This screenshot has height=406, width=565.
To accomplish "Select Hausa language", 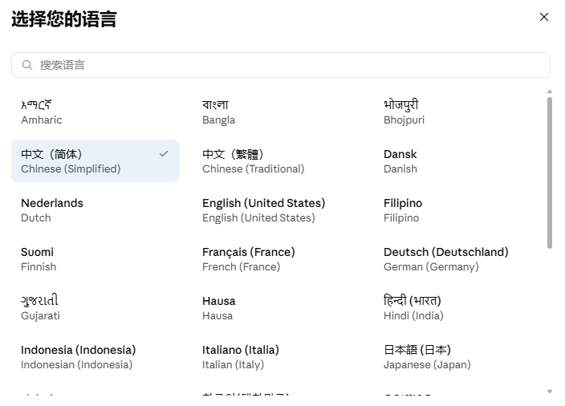I will click(x=277, y=308).
